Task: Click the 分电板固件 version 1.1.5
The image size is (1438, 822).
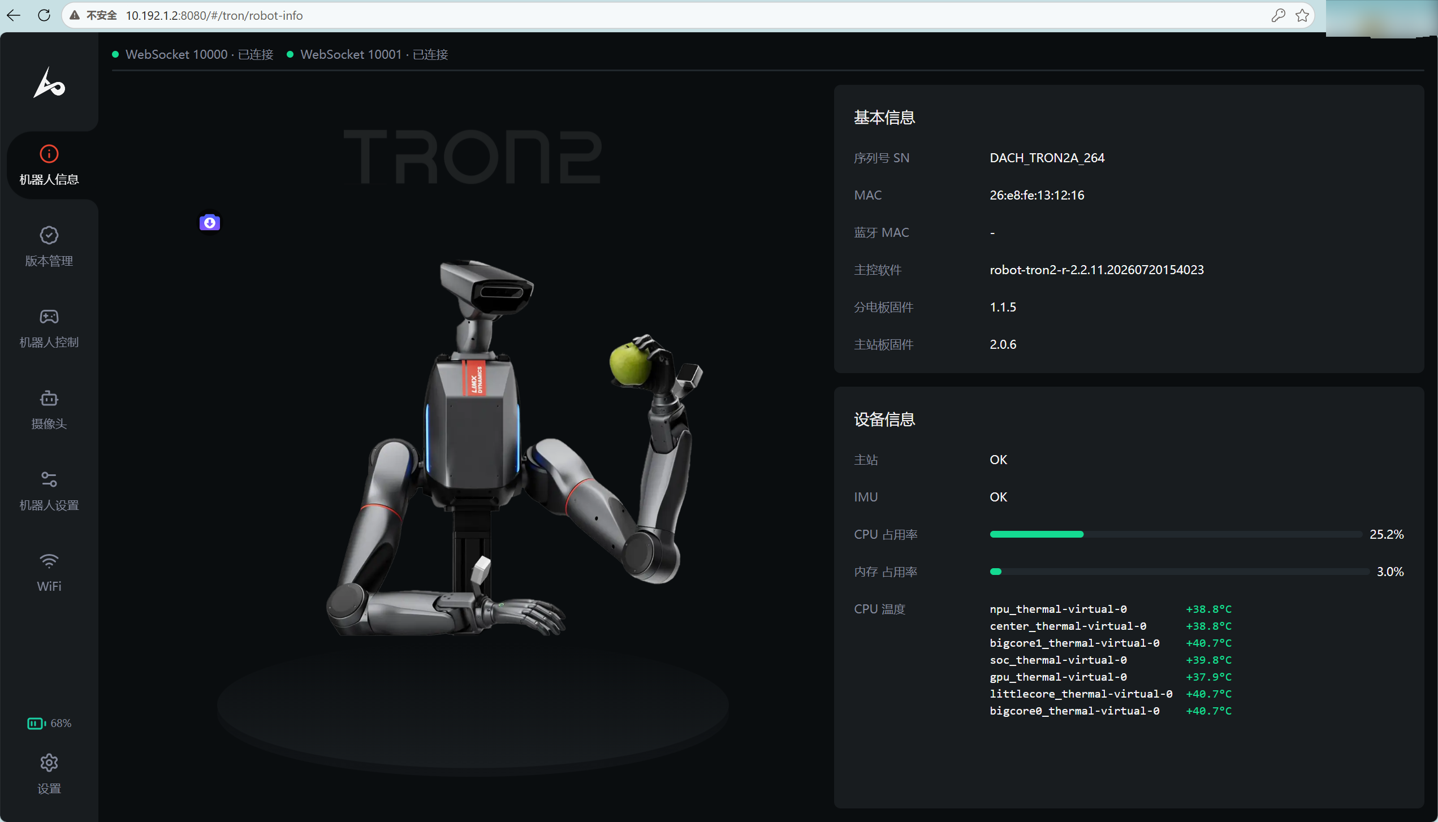Action: (x=1003, y=307)
